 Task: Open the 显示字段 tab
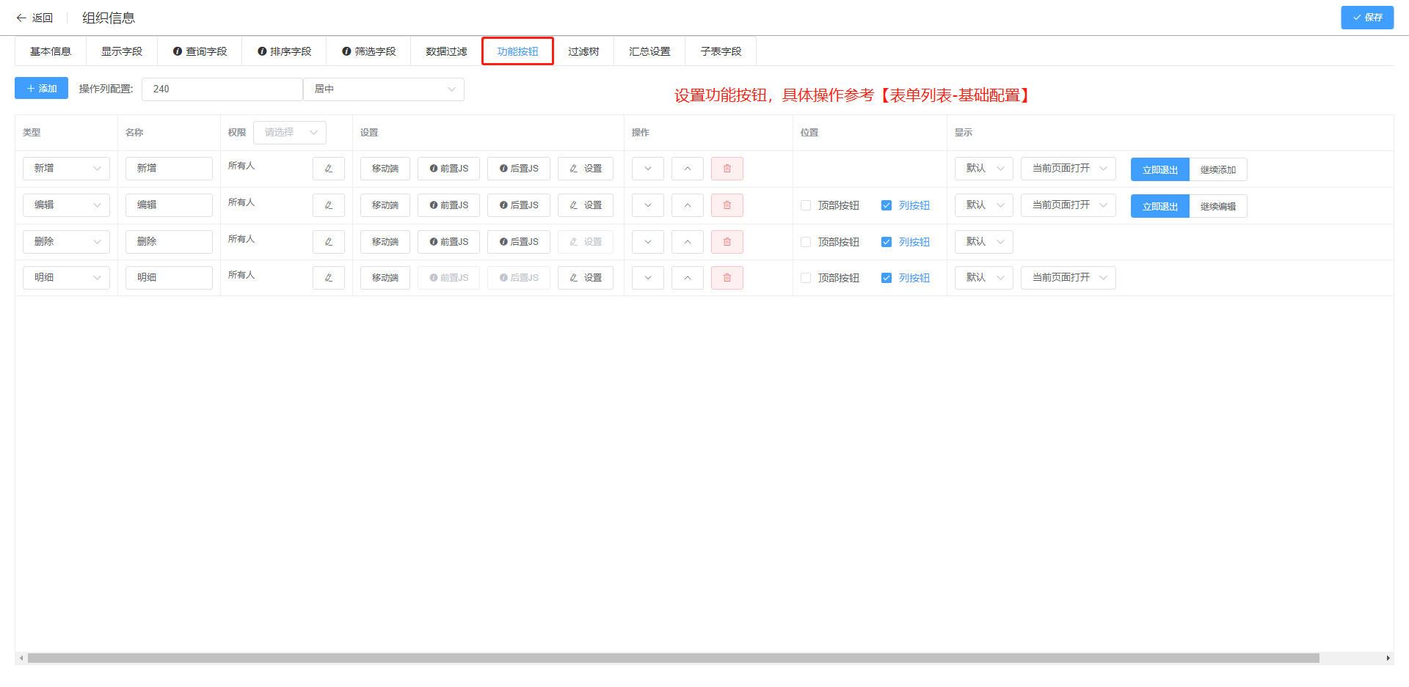coord(122,51)
